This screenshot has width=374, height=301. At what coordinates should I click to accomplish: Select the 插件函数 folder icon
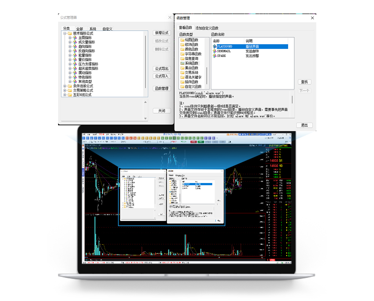click(182, 82)
